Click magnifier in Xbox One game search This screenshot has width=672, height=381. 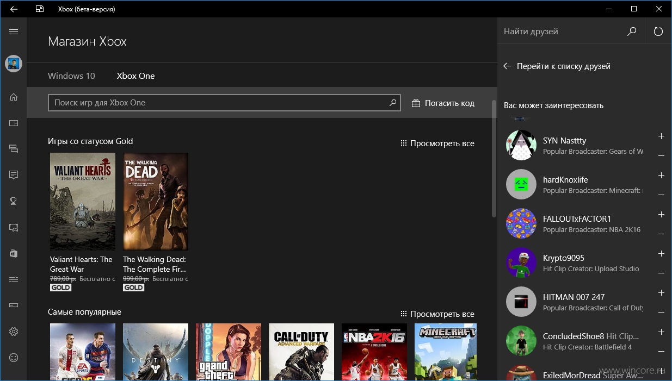(393, 103)
